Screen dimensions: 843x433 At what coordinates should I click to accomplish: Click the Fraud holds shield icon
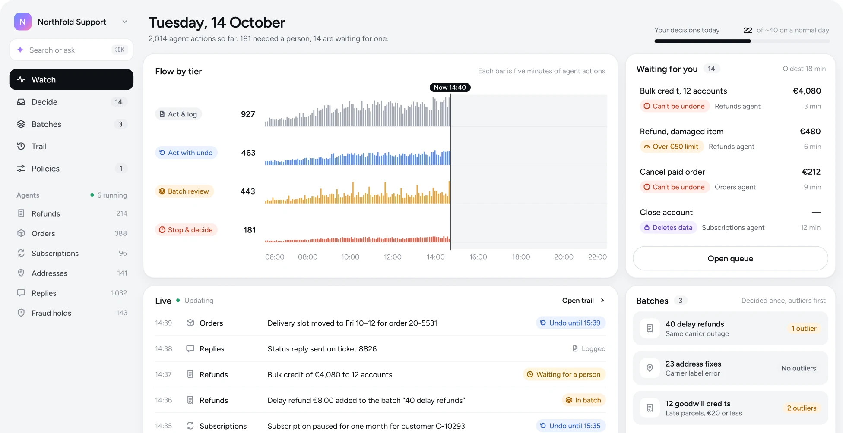(21, 313)
